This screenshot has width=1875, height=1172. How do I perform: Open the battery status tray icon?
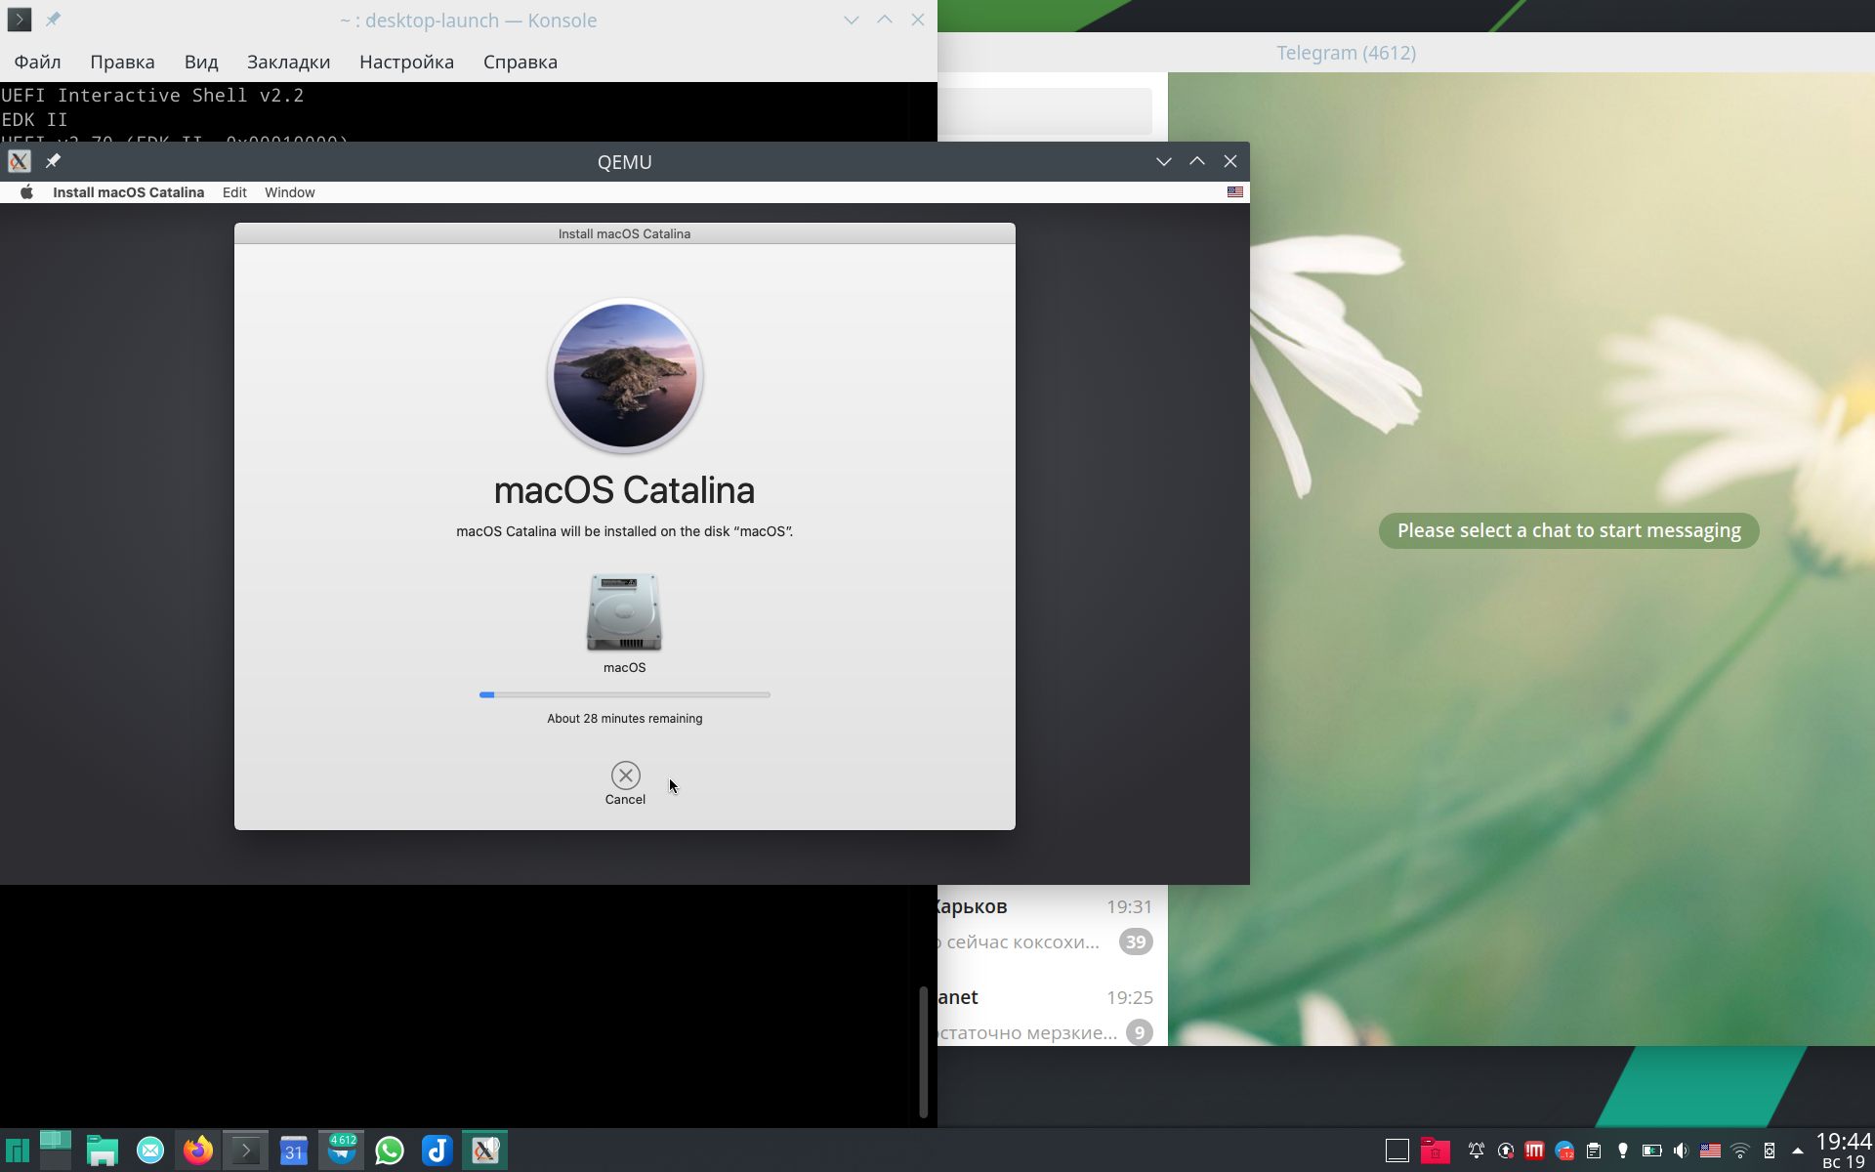pyautogui.click(x=1651, y=1151)
